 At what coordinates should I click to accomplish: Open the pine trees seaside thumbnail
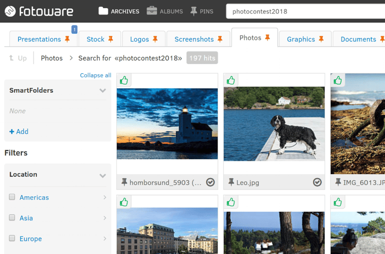274,233
